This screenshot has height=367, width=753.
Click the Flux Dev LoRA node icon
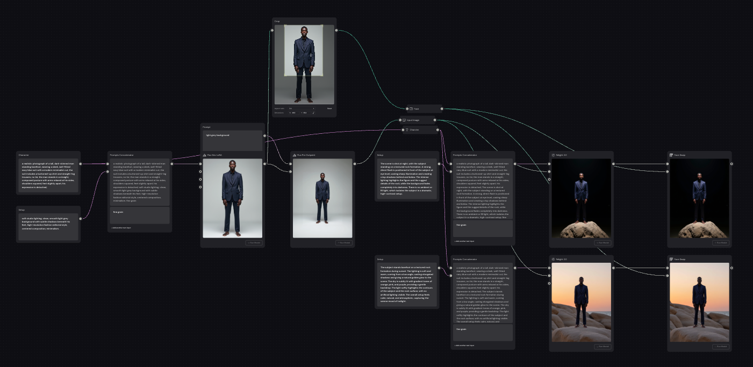[205, 155]
